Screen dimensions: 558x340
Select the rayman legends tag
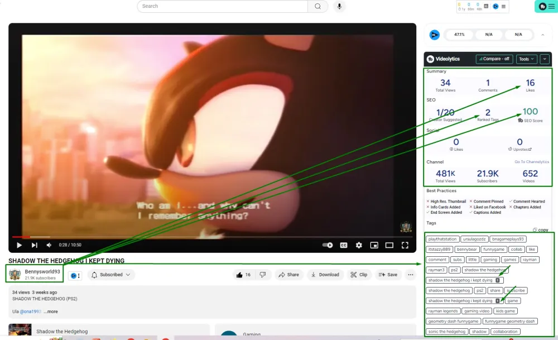point(442,311)
